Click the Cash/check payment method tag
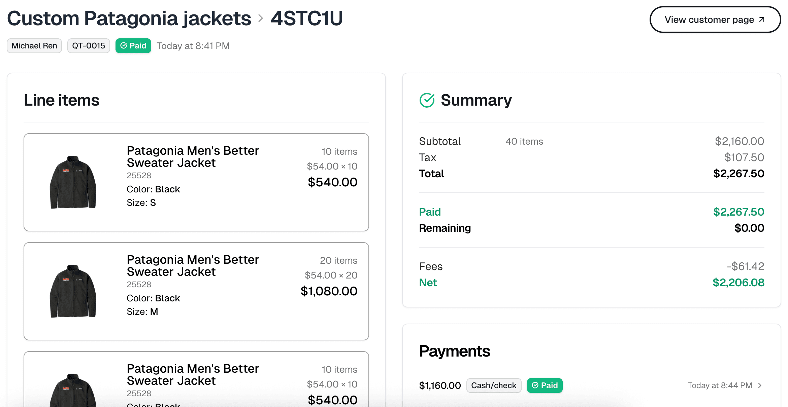The width and height of the screenshot is (788, 407). [x=494, y=385]
